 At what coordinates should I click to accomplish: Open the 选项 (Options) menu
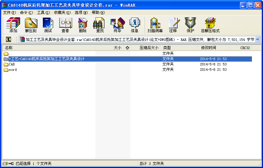point(81,13)
